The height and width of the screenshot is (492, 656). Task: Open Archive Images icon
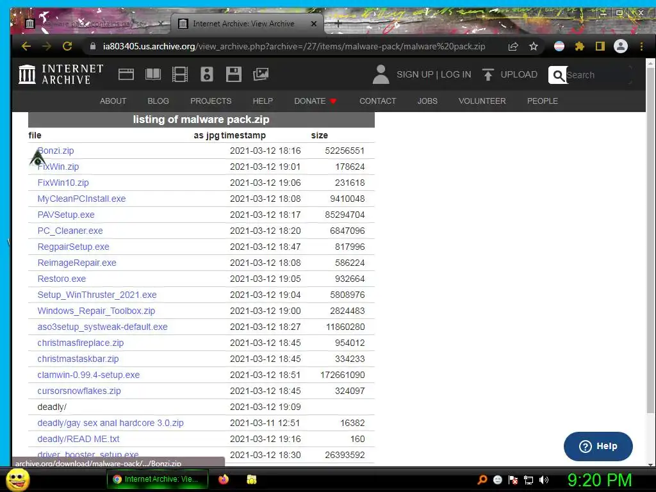click(x=261, y=74)
